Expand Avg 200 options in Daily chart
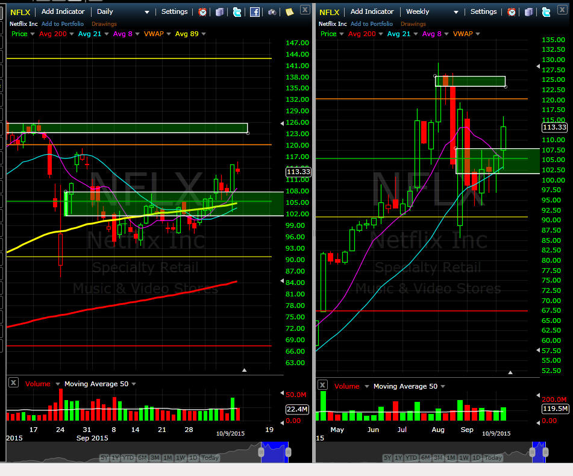This screenshot has width=573, height=476. tap(72, 34)
